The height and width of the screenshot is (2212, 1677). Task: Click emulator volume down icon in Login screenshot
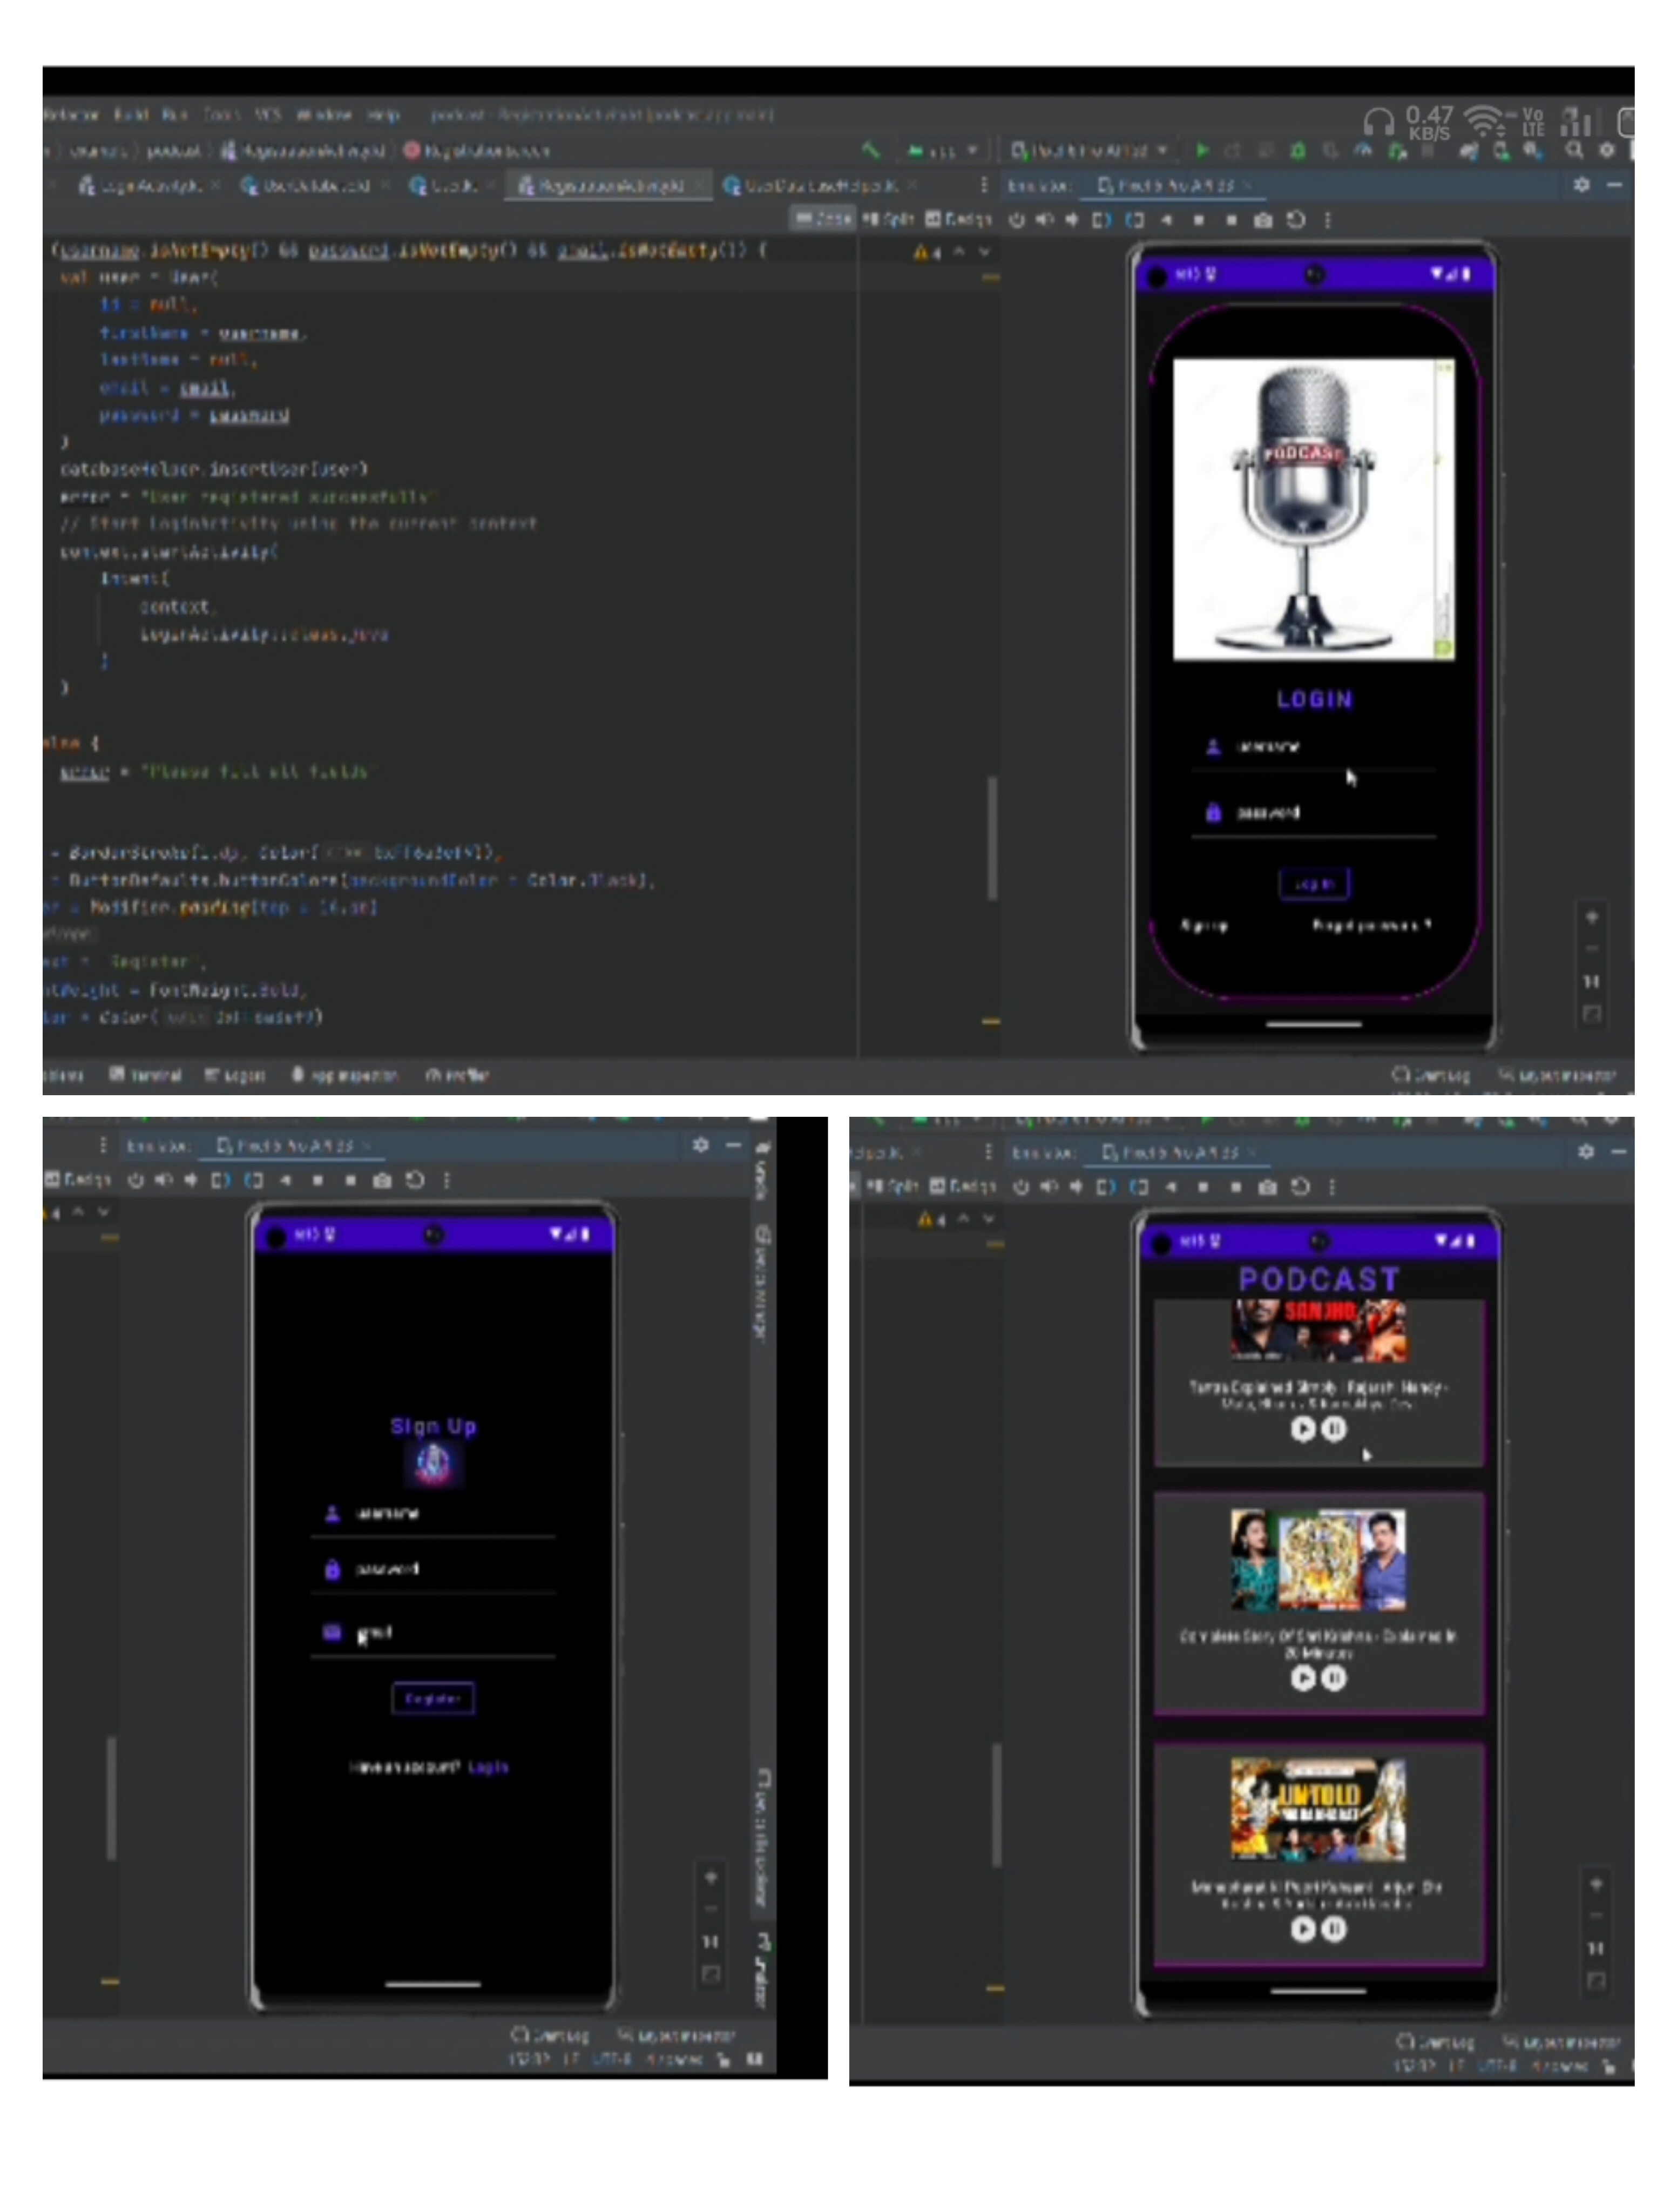coord(1072,220)
